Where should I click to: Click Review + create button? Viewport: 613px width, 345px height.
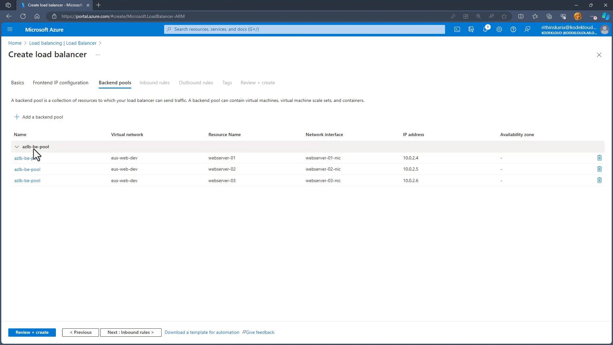(32, 333)
